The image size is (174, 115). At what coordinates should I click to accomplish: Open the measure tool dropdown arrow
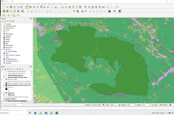coord(106,7)
